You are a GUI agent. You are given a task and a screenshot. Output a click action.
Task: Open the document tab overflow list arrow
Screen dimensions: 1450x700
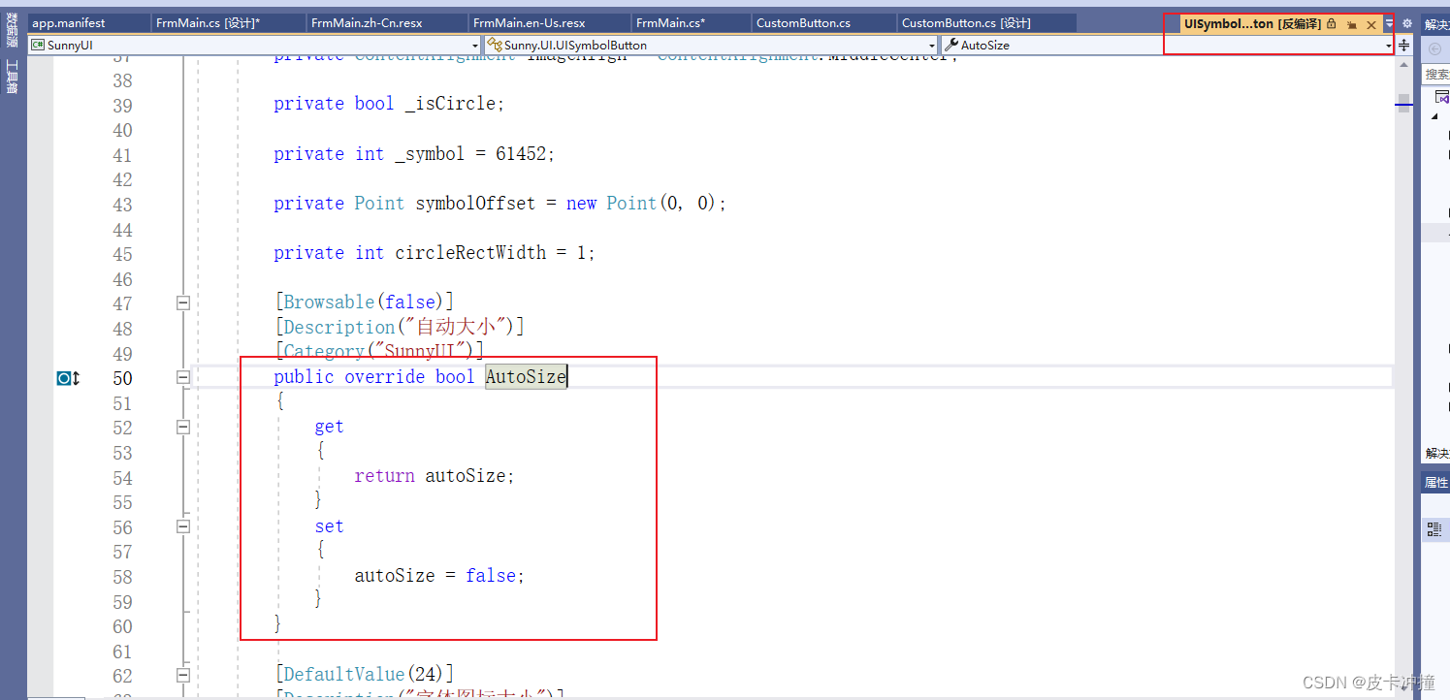pos(1389,22)
